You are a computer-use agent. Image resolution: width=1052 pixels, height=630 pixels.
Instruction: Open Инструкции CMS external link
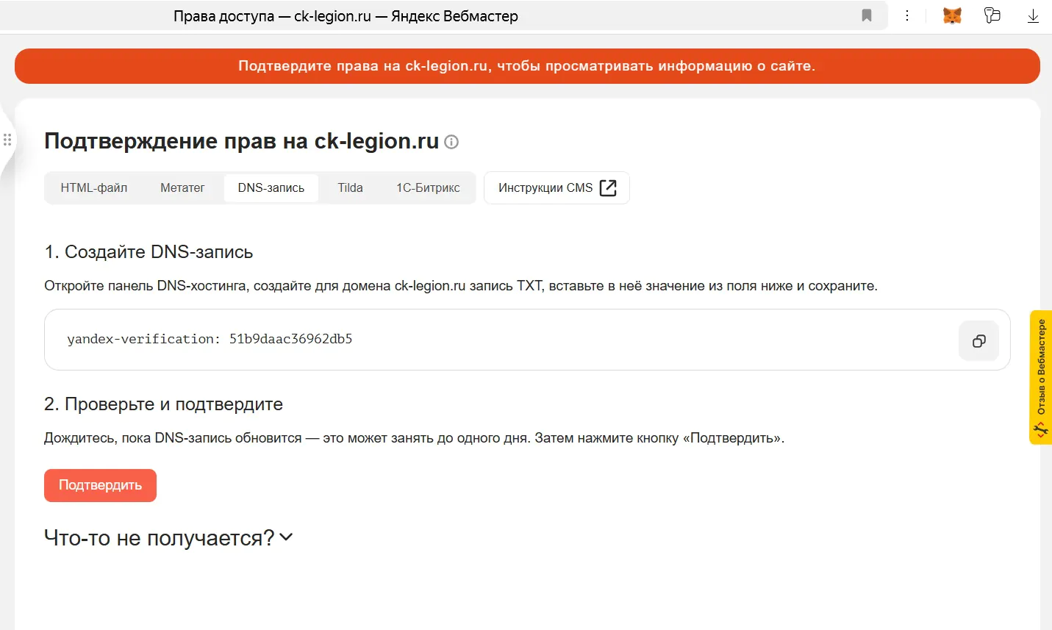click(x=557, y=187)
